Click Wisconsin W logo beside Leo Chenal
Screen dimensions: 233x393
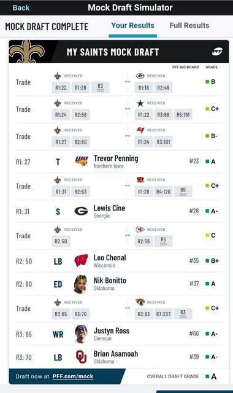click(x=82, y=260)
